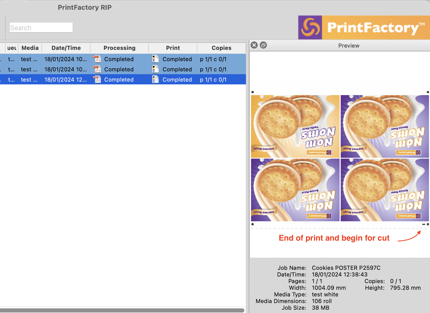Close the Preview panel with X icon

[254, 45]
